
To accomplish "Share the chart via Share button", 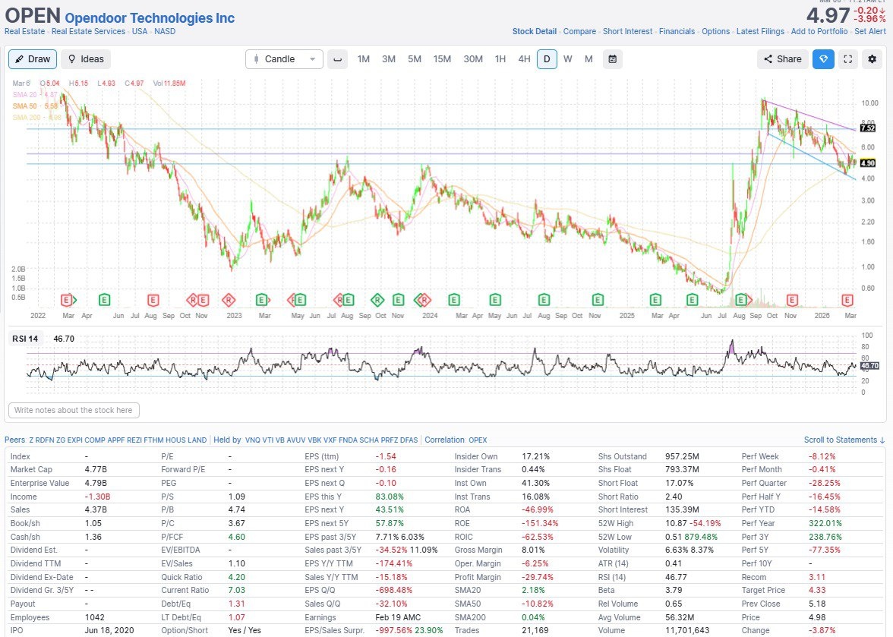I will pyautogui.click(x=782, y=59).
